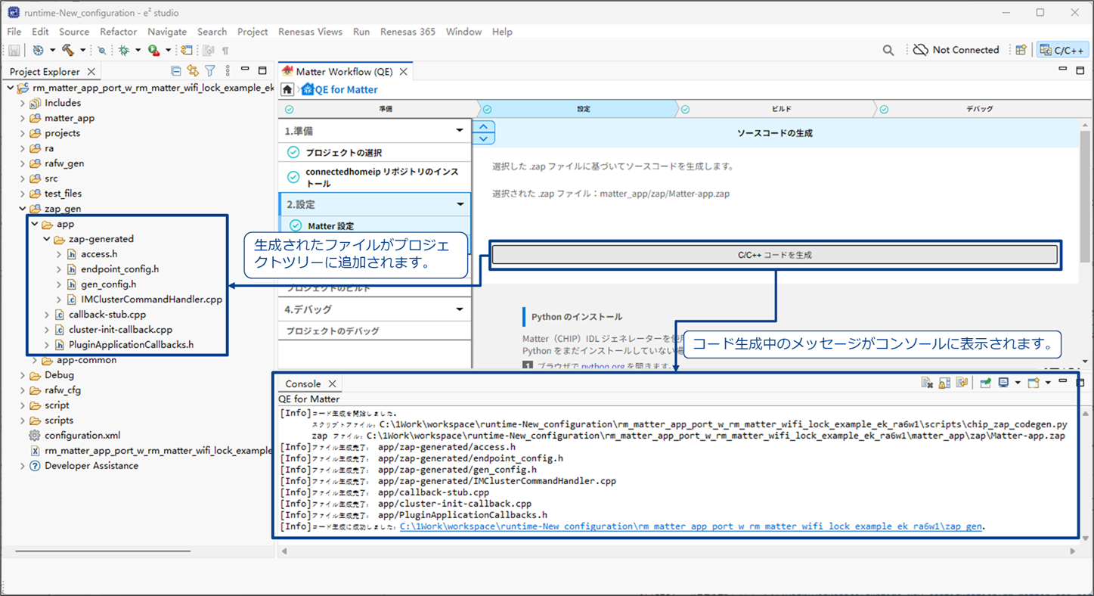Toggle Pin Console in the Console toolbar
Viewport: 1094px width, 596px height.
point(986,383)
